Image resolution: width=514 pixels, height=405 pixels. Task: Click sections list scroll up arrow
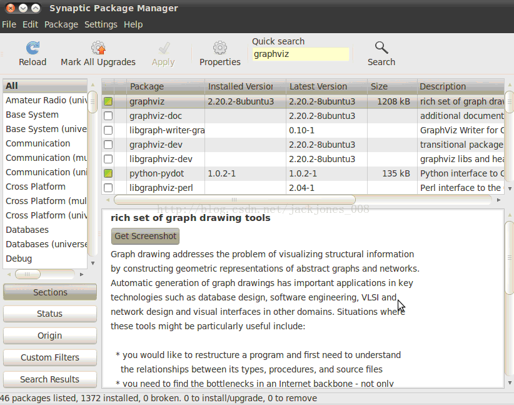pyautogui.click(x=93, y=85)
